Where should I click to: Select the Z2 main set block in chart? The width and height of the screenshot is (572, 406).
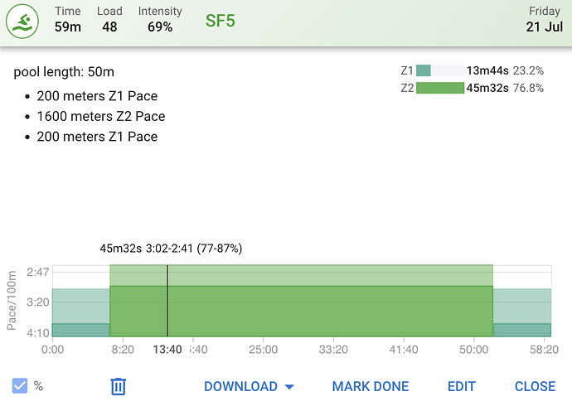(301, 300)
